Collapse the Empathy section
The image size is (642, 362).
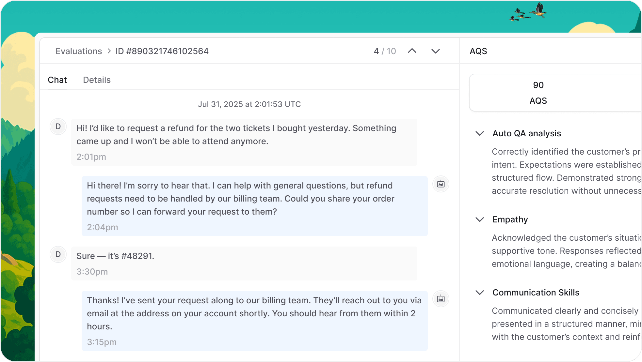pyautogui.click(x=479, y=219)
